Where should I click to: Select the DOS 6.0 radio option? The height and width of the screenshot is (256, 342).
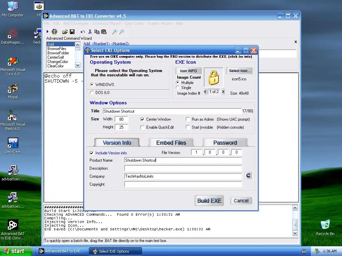coord(92,93)
